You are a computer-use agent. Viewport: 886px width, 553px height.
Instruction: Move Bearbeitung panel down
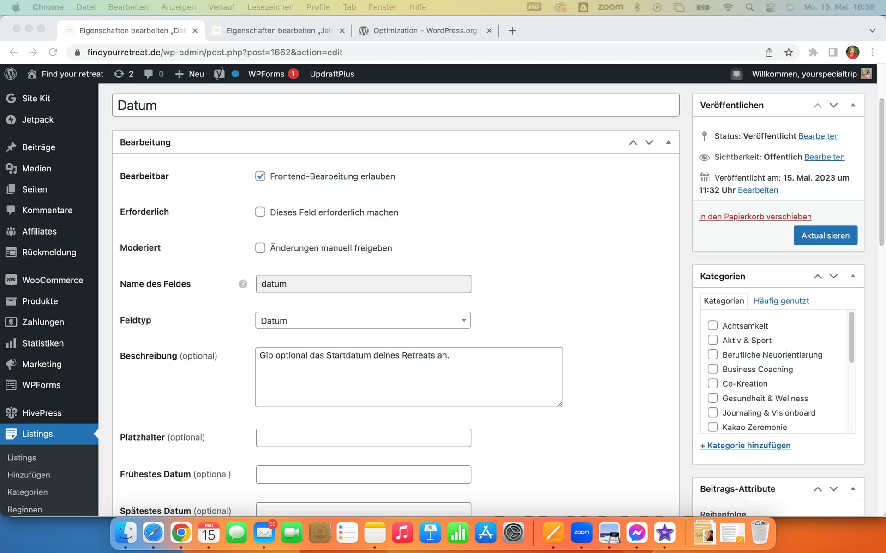pos(649,142)
